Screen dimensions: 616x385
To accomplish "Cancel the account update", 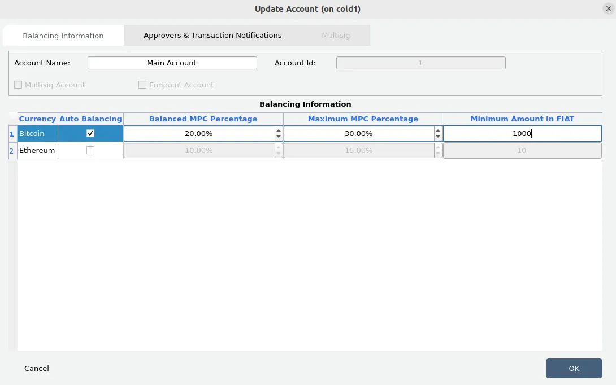I will (x=37, y=368).
